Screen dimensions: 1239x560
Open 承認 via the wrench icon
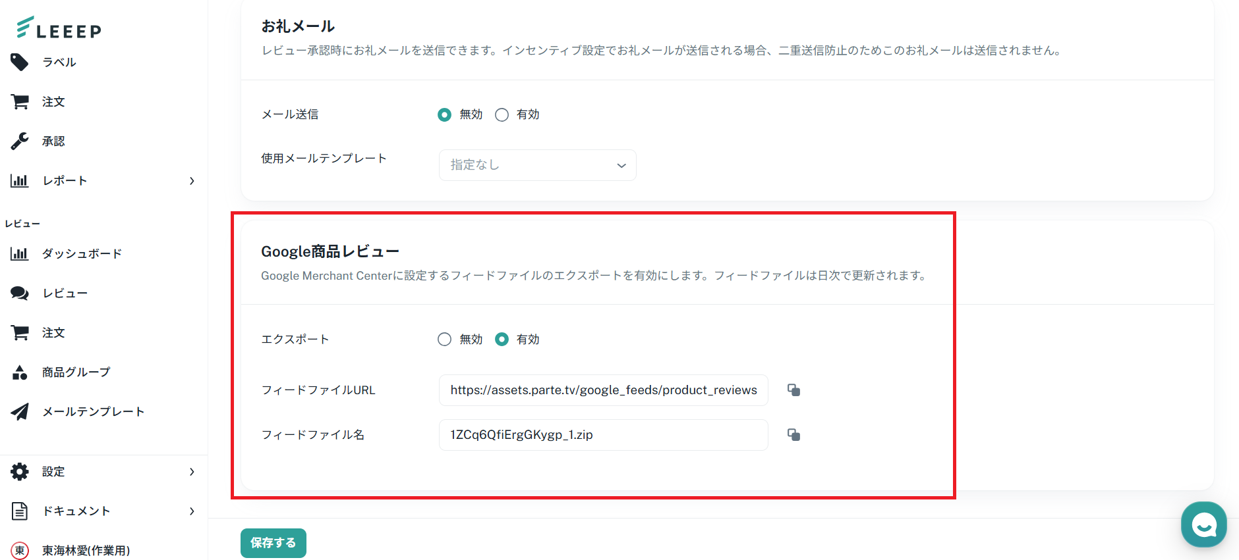pyautogui.click(x=20, y=141)
